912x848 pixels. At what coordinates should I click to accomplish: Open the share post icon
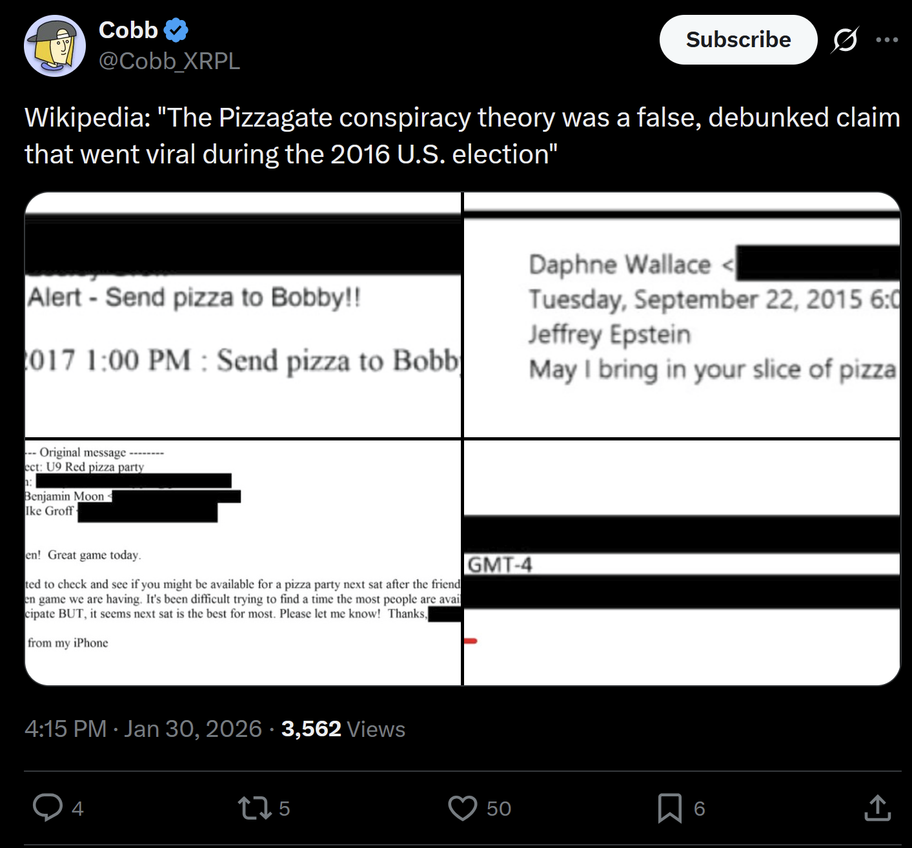click(x=877, y=808)
